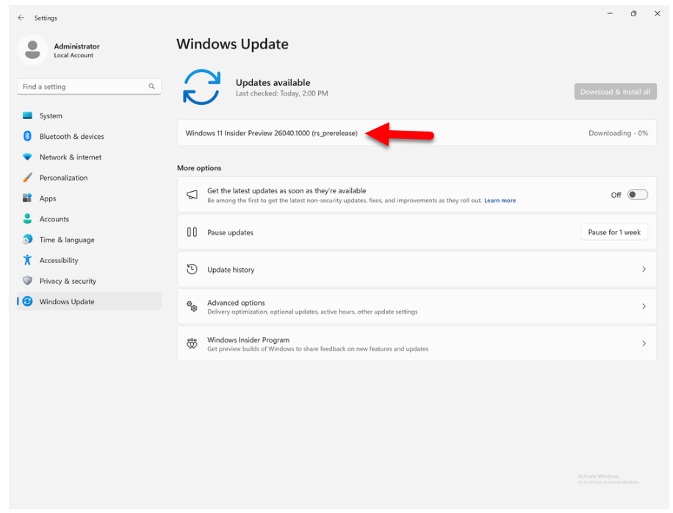Click the megaphone icon for latest updates
Viewport: 673px width, 513px height.
192,195
